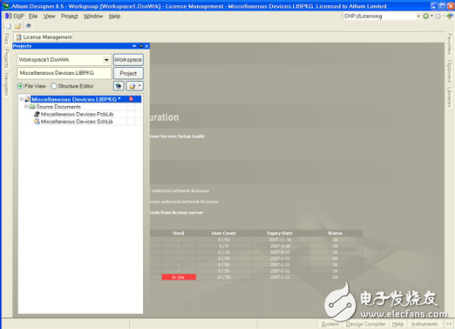Click the red modified-document icon beside LIBPKG
This screenshot has width=455, height=329.
tap(131, 99)
